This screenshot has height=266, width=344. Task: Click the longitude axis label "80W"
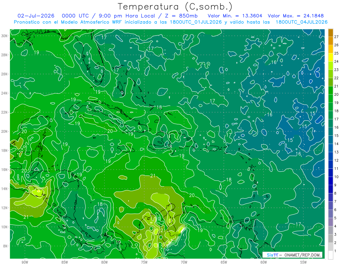click(104, 262)
